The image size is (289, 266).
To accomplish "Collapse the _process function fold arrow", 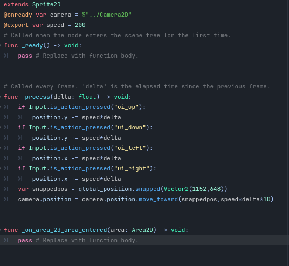I will coord(1,97).
